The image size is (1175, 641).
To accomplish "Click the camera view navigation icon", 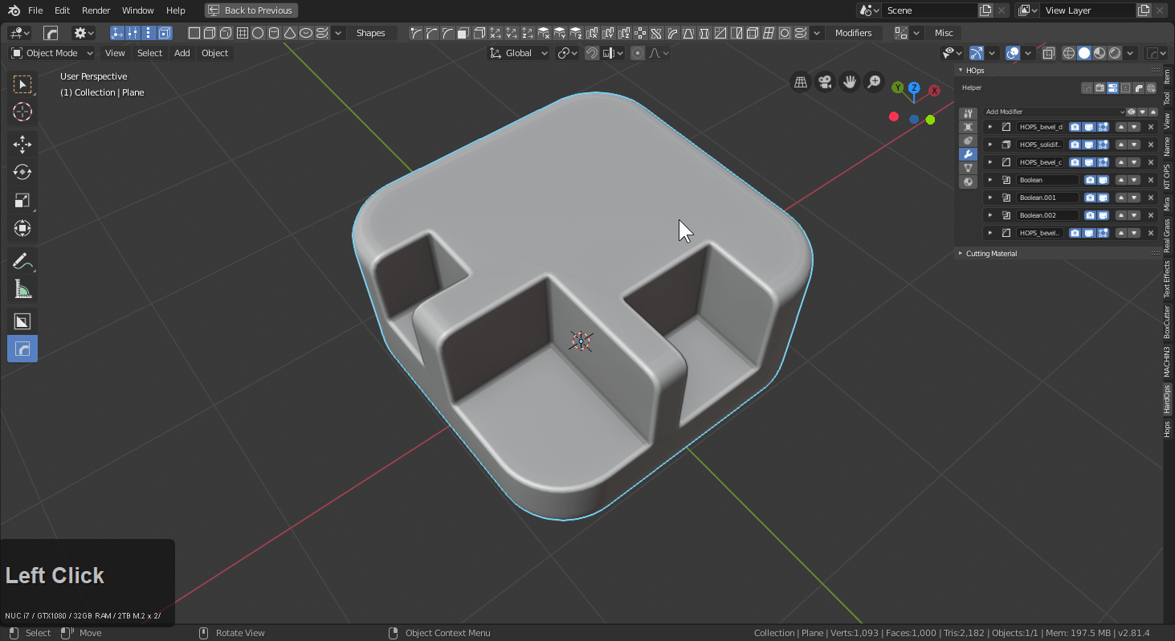I will (x=825, y=82).
